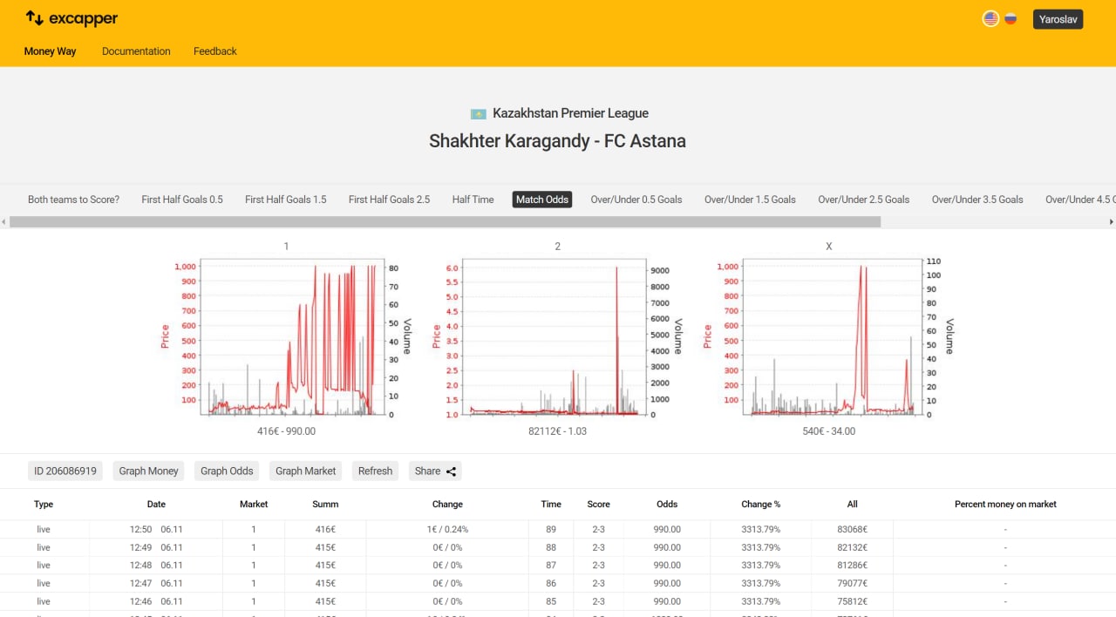Show the Graph Market view
The width and height of the screenshot is (1116, 617).
[306, 471]
